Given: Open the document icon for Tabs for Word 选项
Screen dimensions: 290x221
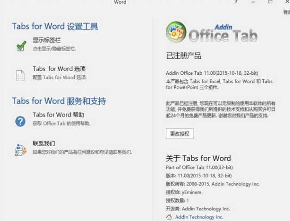Looking at the screenshot, I should [x=20, y=76].
